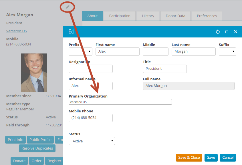Click the empty Designation field
The image size is (242, 165).
click(91, 69)
